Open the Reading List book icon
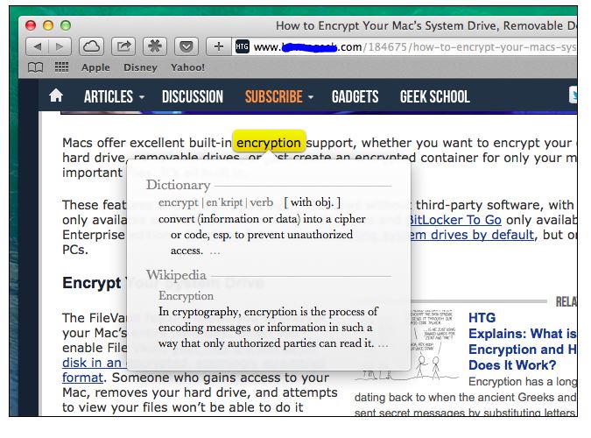The width and height of the screenshot is (591, 438). click(35, 67)
